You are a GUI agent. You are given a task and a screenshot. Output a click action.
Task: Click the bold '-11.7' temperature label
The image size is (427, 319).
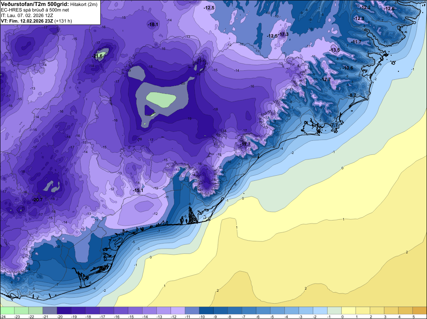click(356, 42)
